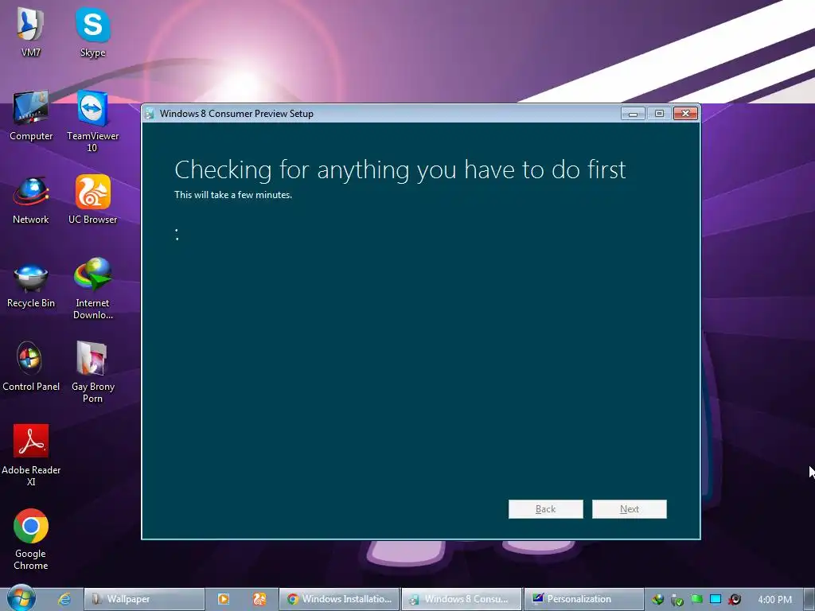Click the 4:00 PM taskbar clock
The height and width of the screenshot is (611, 815).
tap(774, 599)
